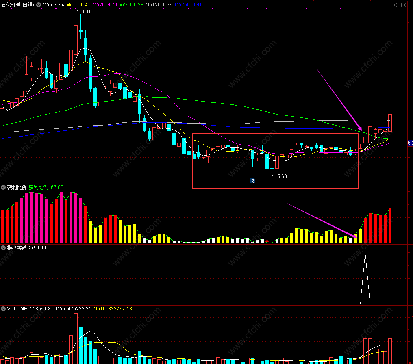Expand the 获利比例 indicator dropdown
The width and height of the screenshot is (413, 364).
pyautogui.click(x=3, y=187)
